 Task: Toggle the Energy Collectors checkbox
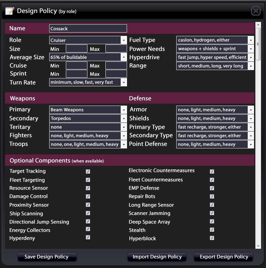[88, 229]
